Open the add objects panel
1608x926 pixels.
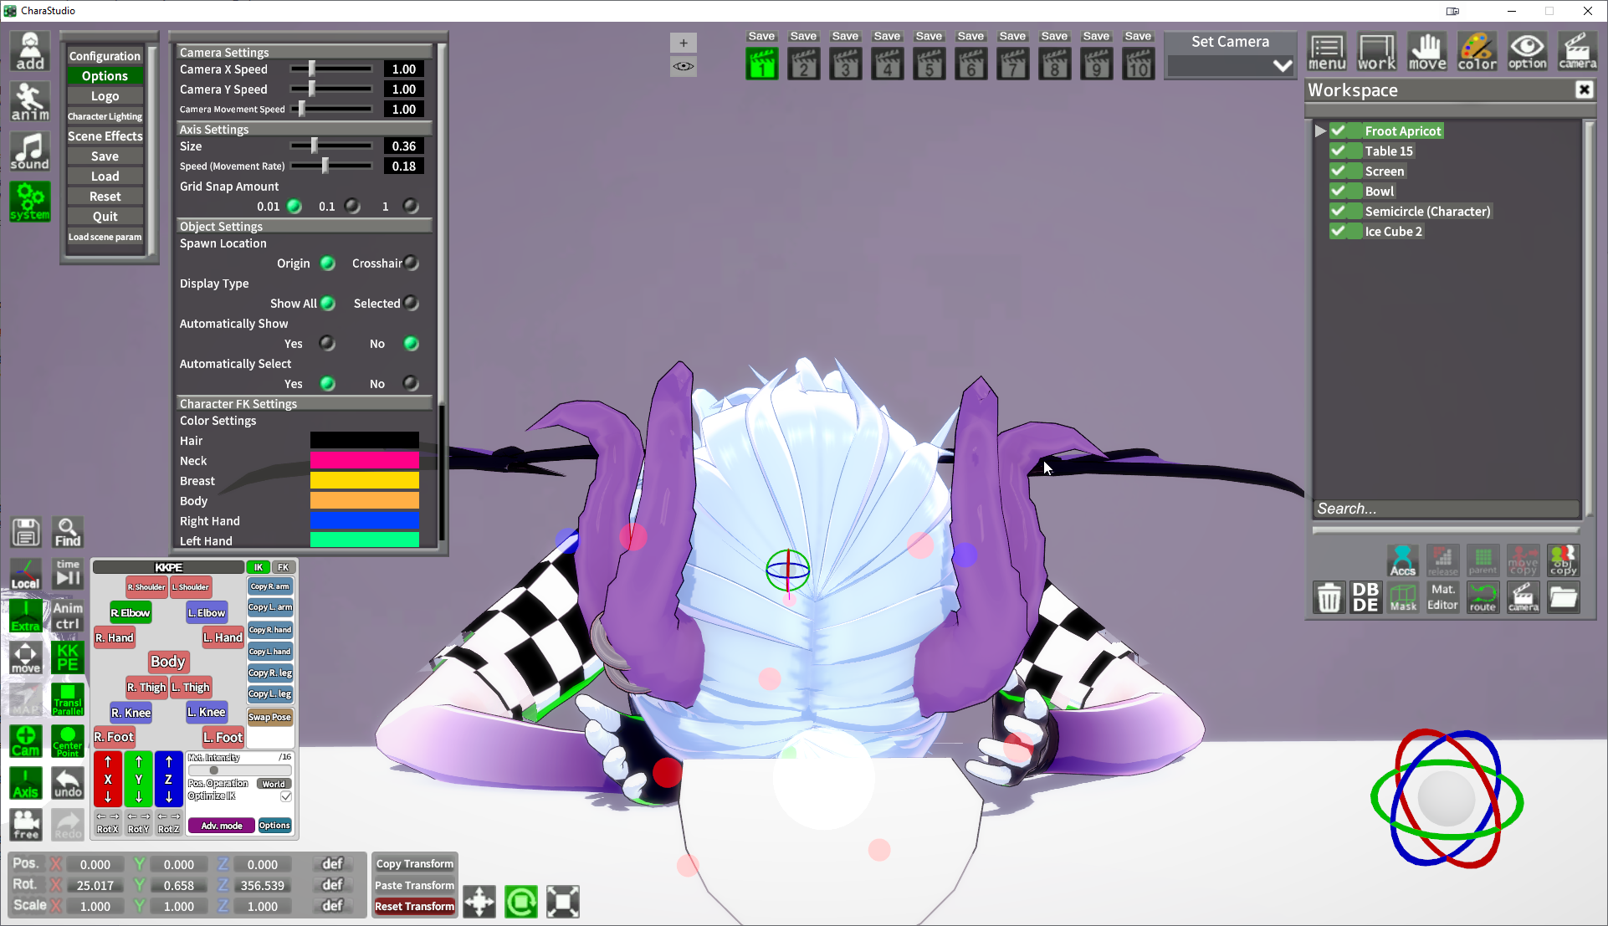[30, 51]
